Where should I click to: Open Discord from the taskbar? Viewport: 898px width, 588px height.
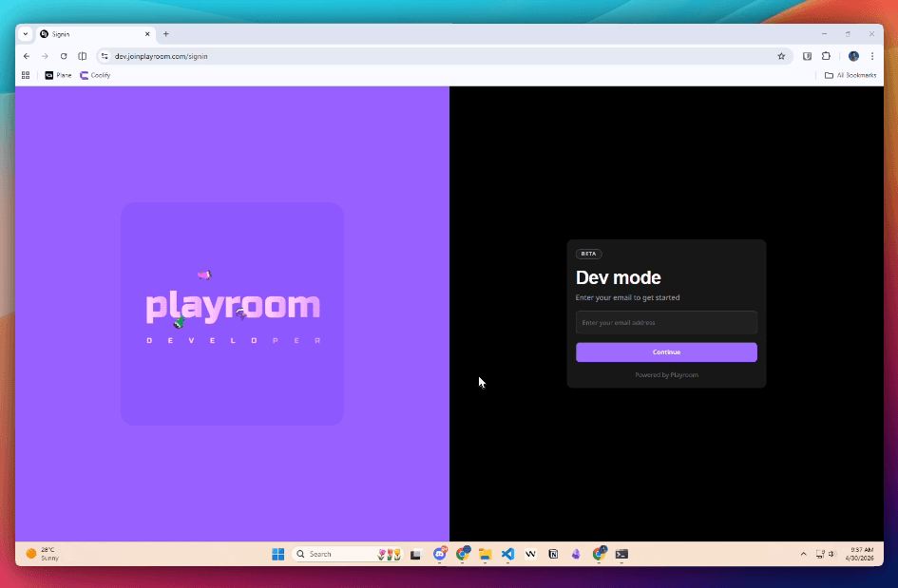(x=440, y=554)
